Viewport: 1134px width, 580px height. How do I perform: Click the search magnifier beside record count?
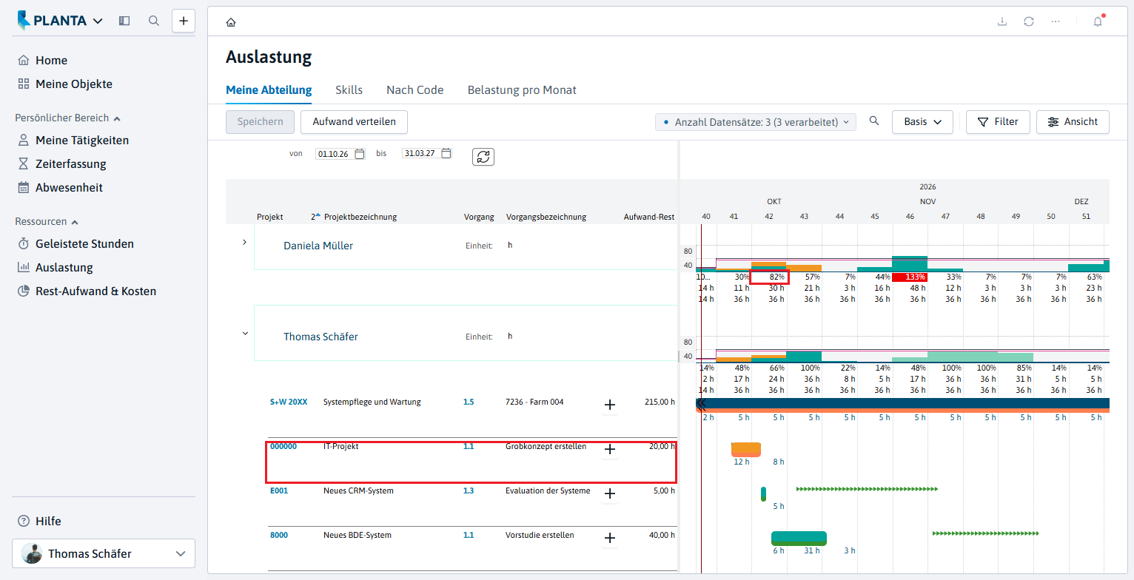[874, 121]
